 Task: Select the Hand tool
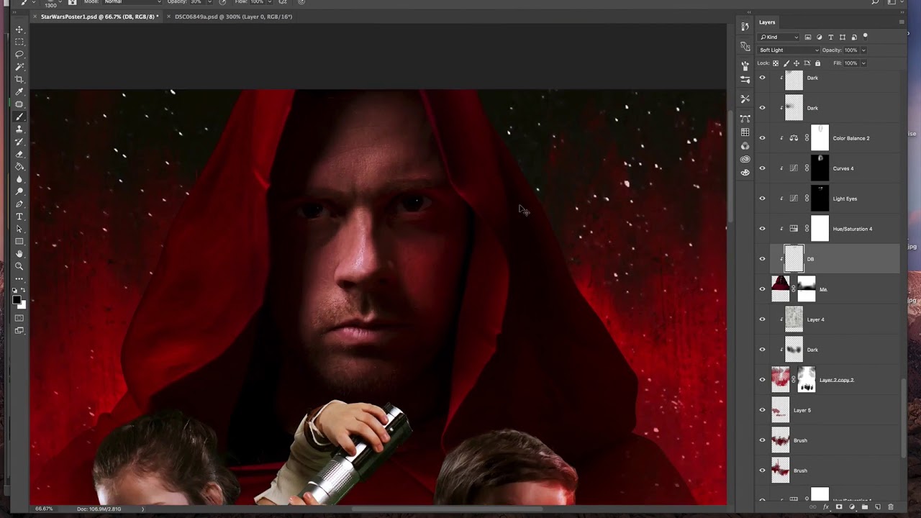(x=19, y=254)
